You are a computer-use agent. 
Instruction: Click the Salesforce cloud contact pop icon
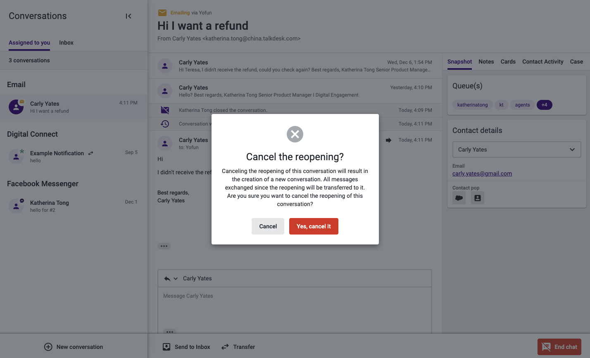click(459, 198)
